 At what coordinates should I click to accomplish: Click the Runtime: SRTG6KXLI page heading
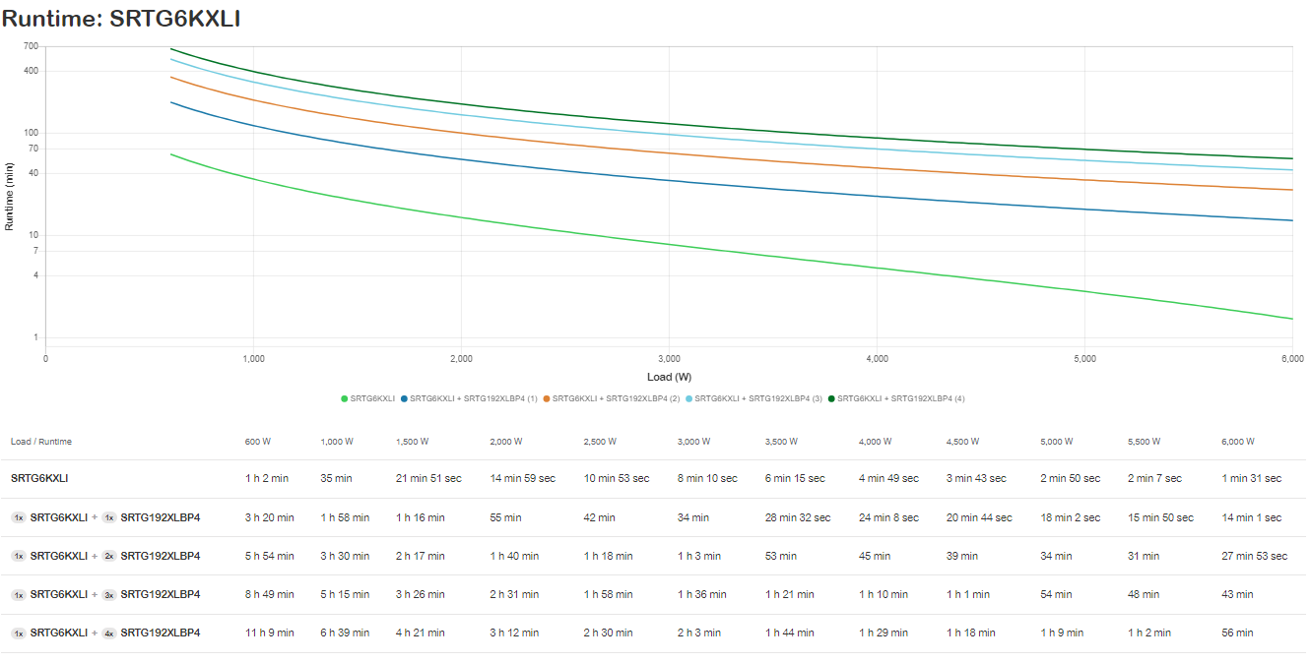(x=121, y=17)
